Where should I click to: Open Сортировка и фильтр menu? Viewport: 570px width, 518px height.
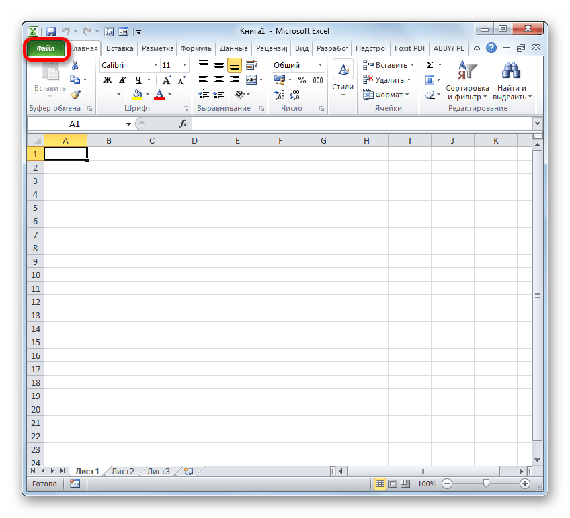[x=467, y=81]
